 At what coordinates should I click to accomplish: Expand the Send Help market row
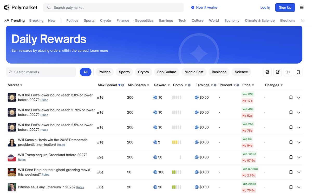pyautogui.click(x=299, y=172)
